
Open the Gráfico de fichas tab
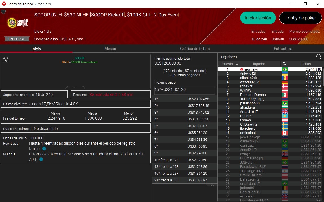(x=195, y=49)
